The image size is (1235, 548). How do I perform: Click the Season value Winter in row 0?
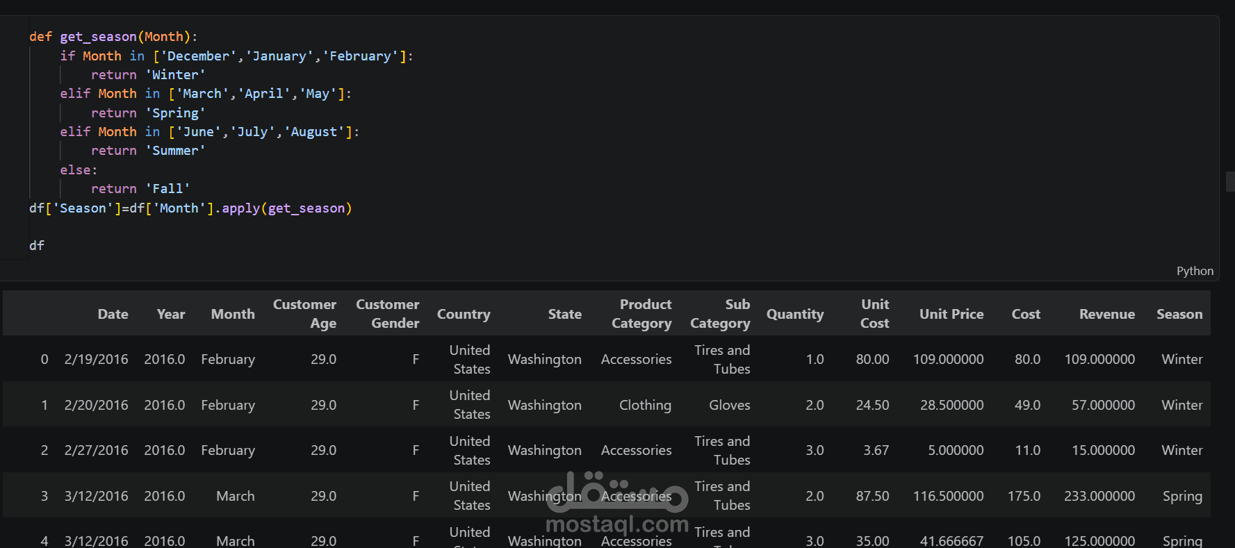coord(1181,359)
